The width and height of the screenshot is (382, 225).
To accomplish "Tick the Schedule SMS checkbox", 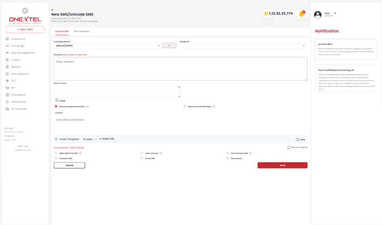I will [x=56, y=158].
